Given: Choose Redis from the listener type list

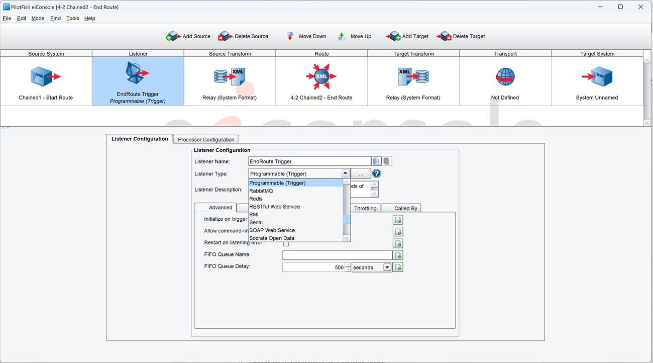Looking at the screenshot, I should point(296,199).
